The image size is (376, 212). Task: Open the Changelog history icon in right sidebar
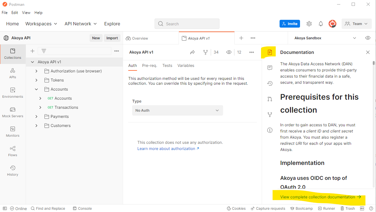(270, 83)
